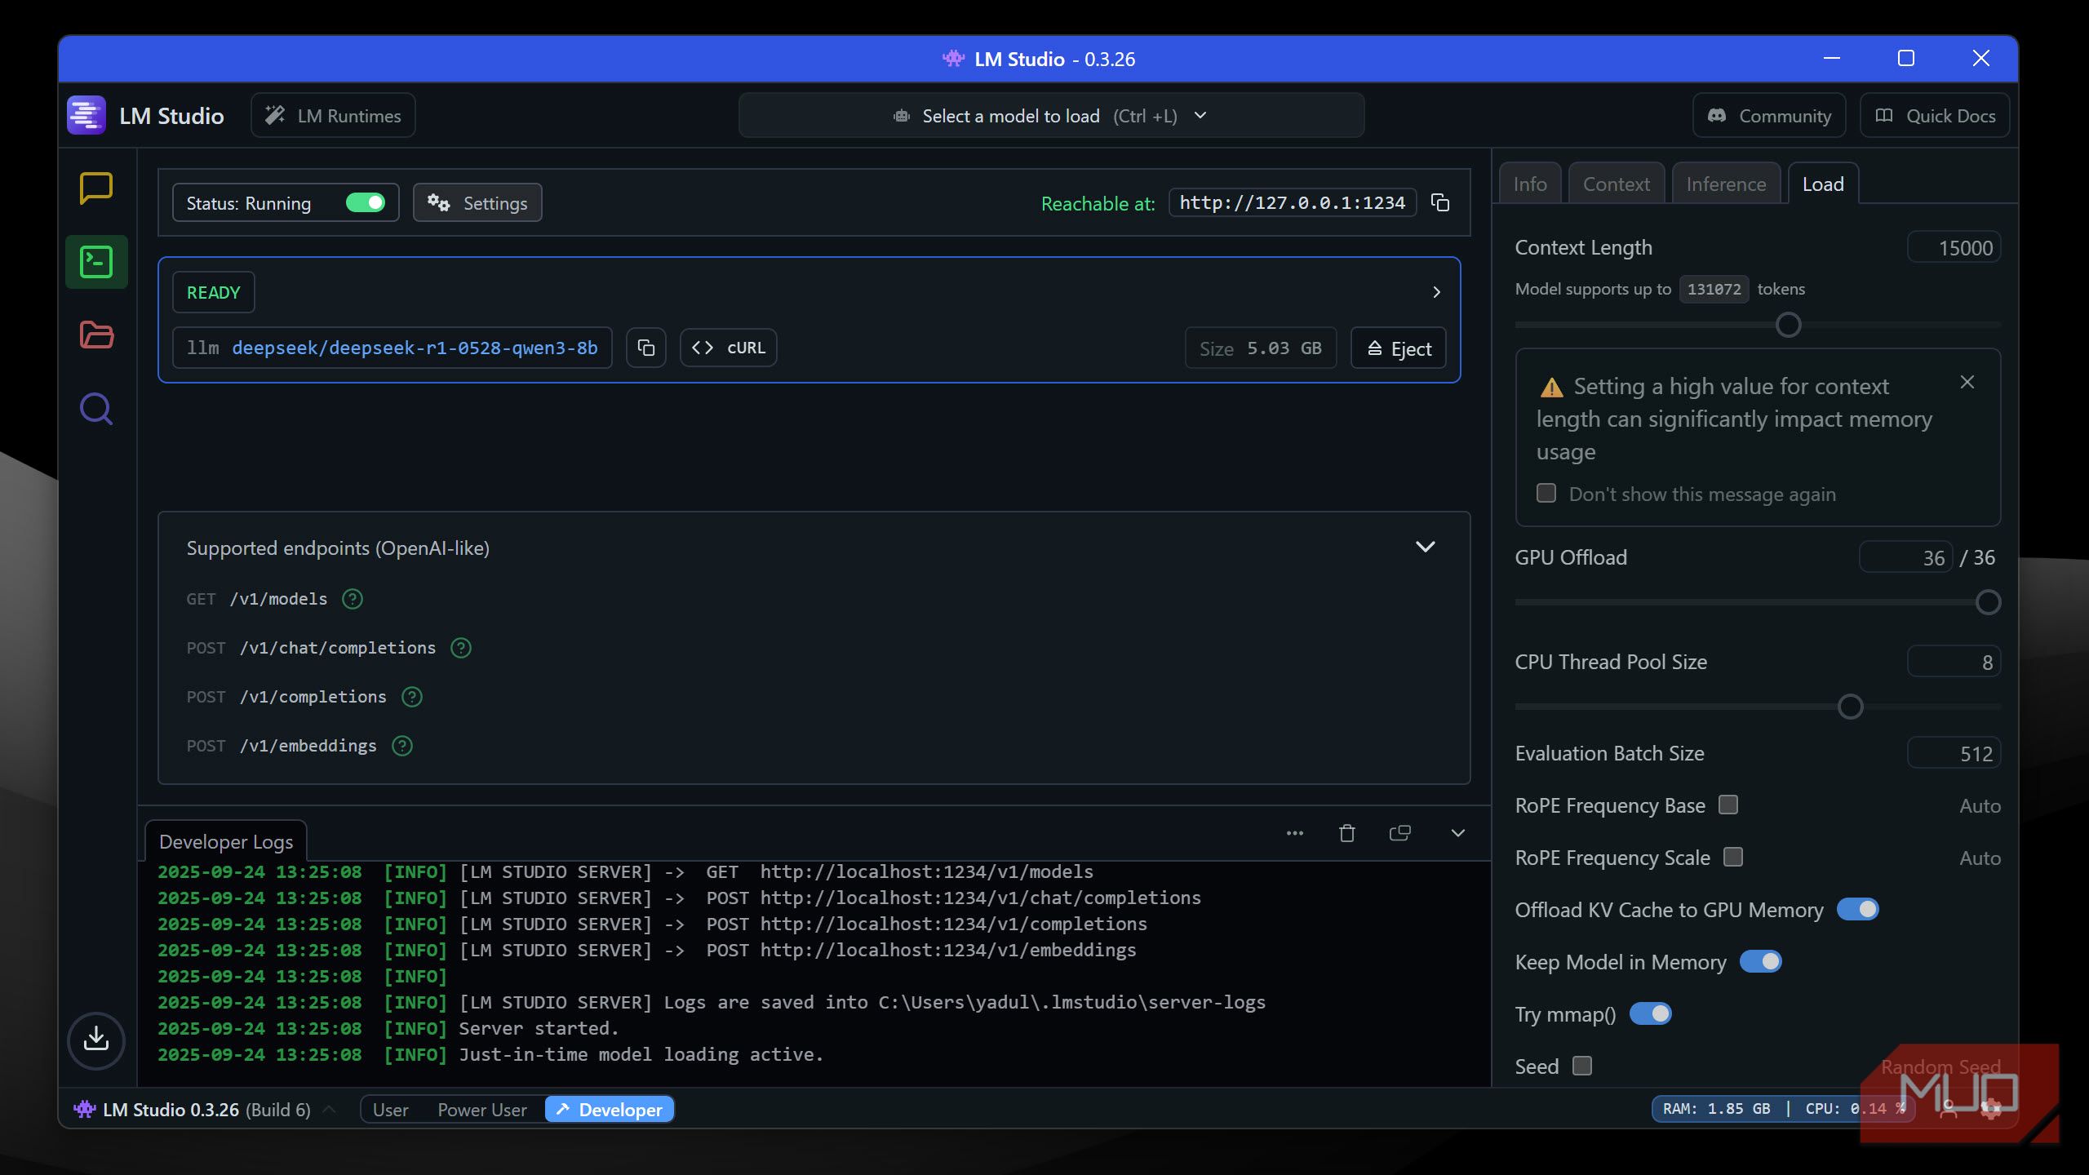Eject the loaded deepseek model

(x=1399, y=348)
